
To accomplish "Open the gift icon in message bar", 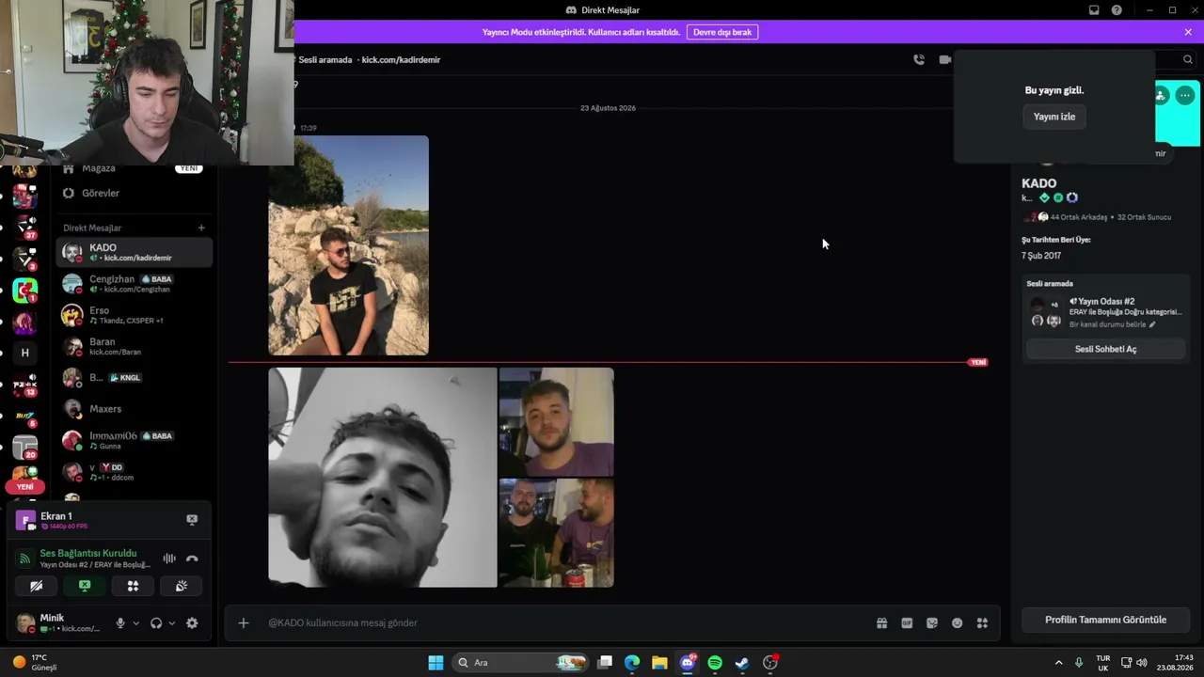I will click(881, 622).
